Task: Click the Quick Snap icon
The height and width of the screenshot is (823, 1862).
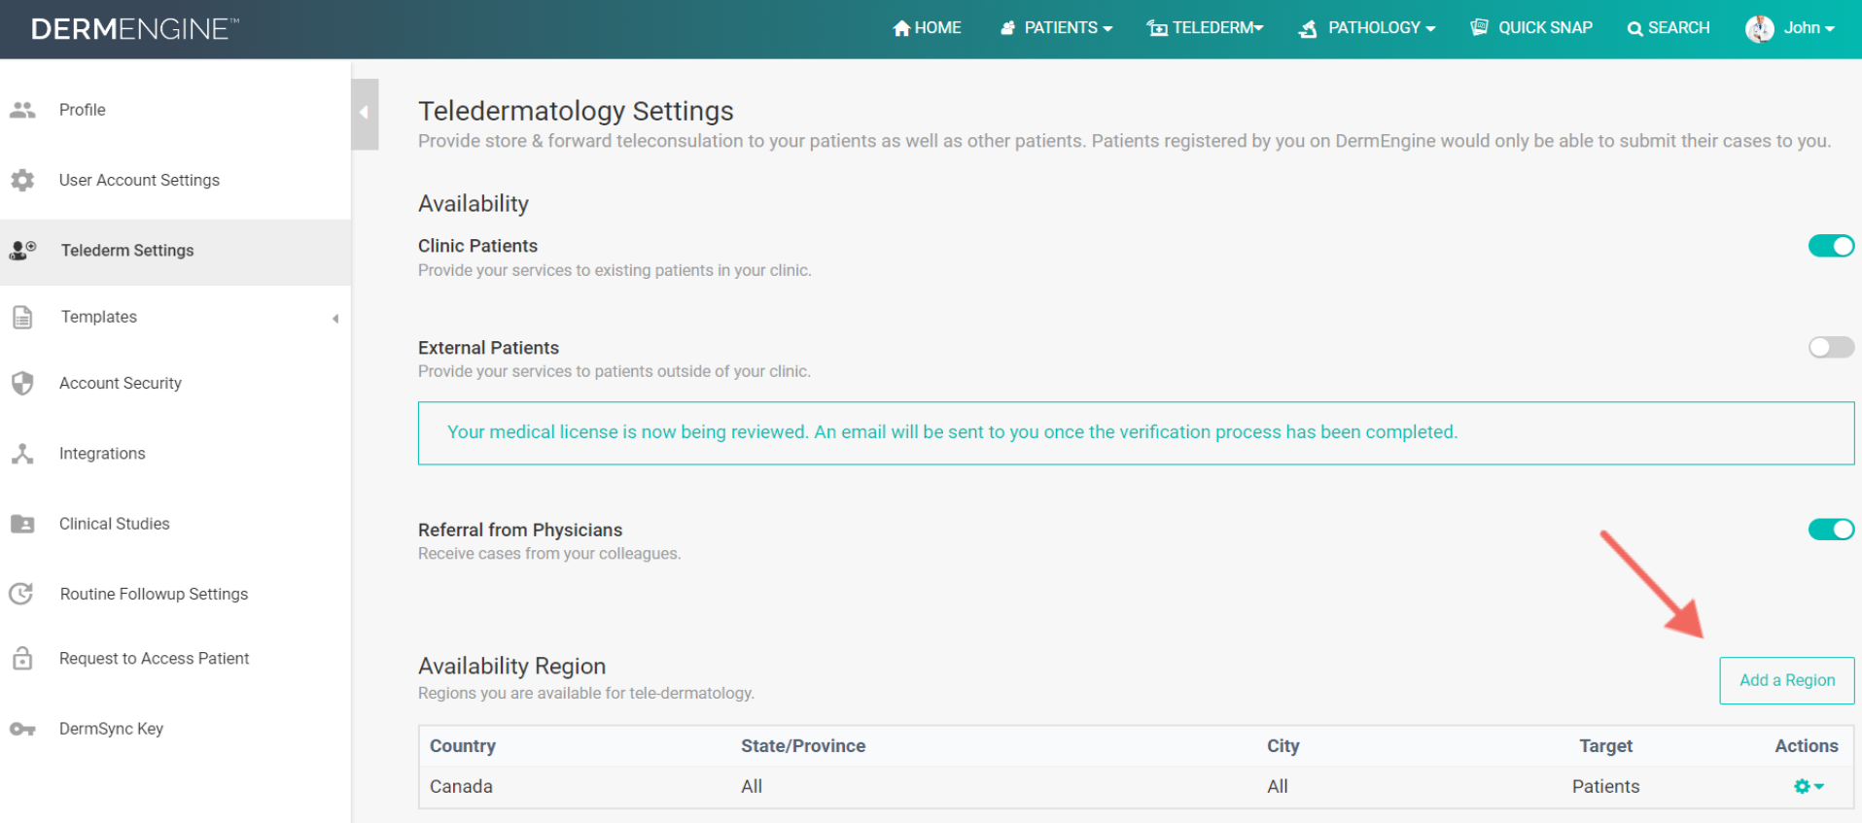Action: tap(1479, 27)
